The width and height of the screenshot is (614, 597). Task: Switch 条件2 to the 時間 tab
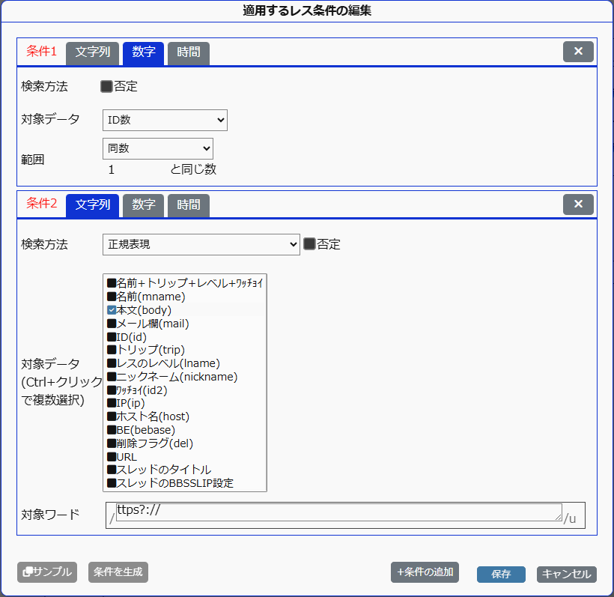coord(188,204)
